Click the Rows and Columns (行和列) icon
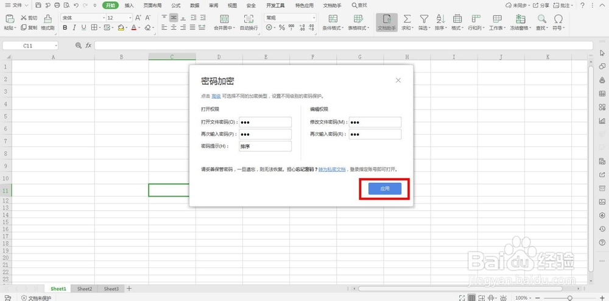The width and height of the screenshot is (609, 301). tap(476, 19)
